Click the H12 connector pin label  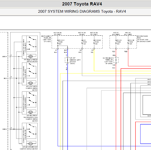pyautogui.click(x=114, y=65)
